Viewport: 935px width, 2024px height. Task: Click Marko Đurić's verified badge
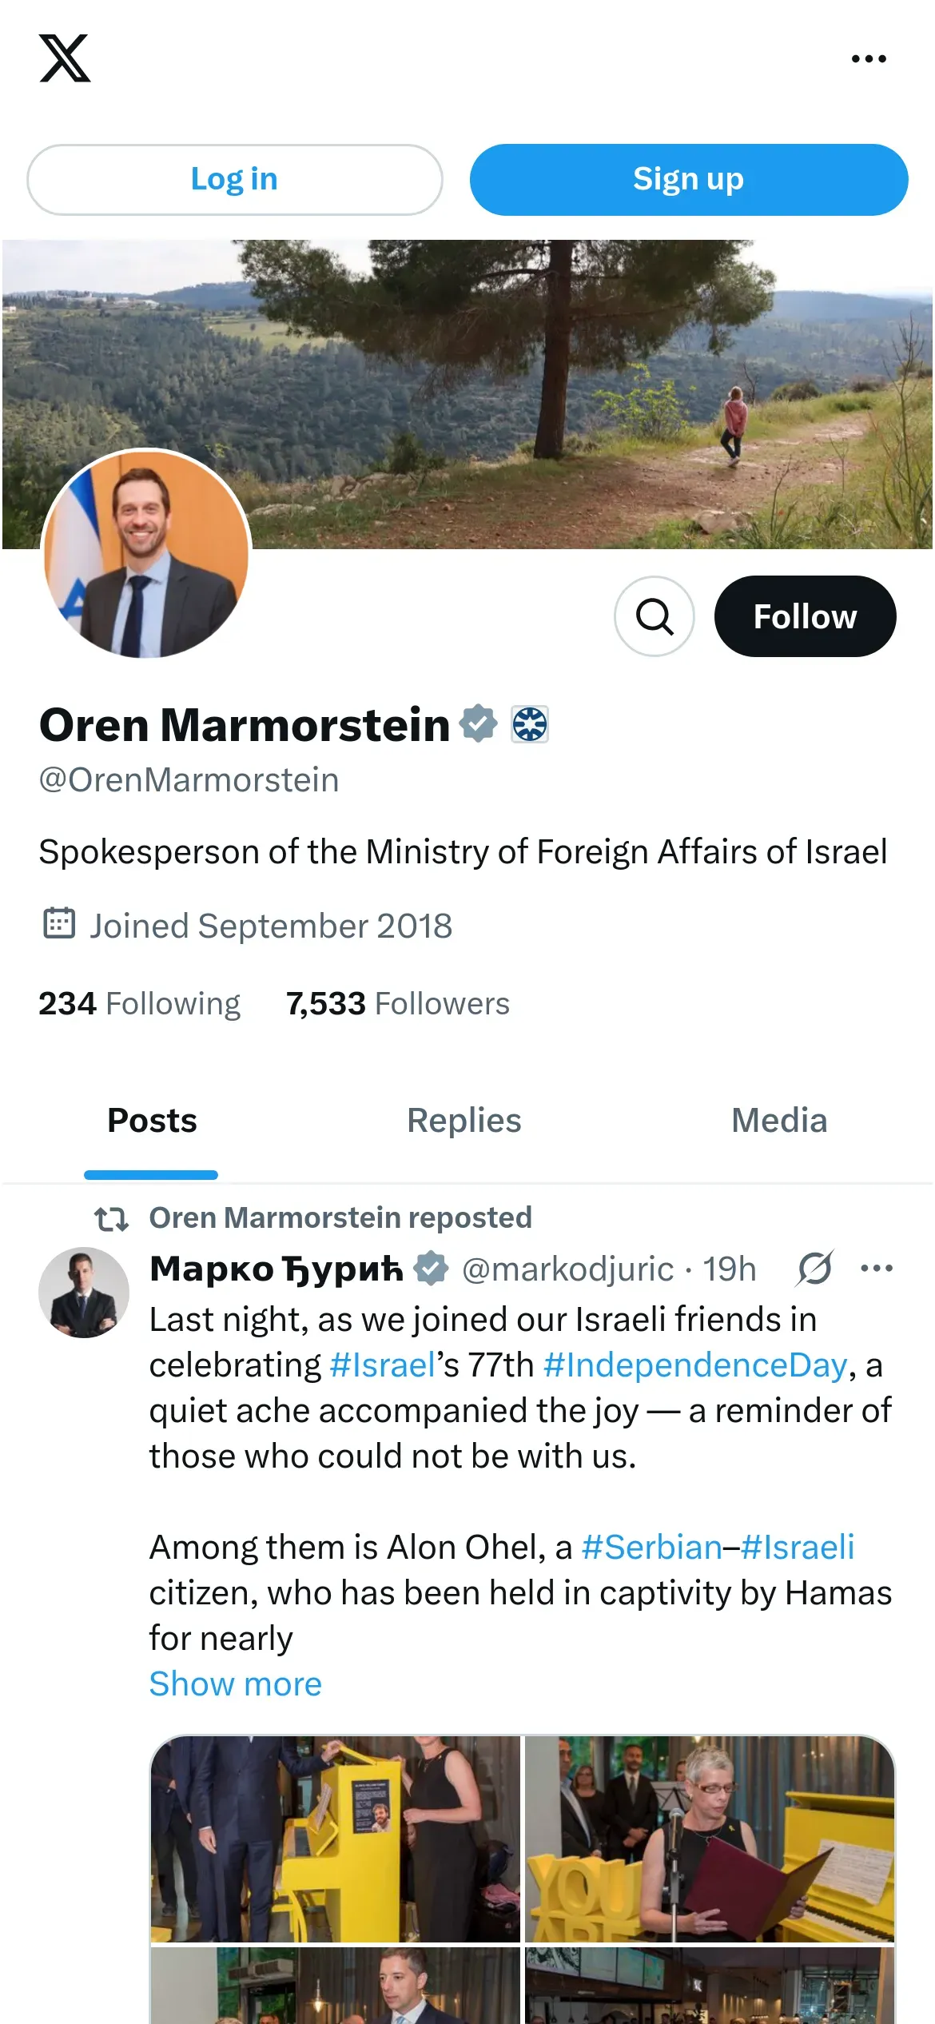click(432, 1269)
